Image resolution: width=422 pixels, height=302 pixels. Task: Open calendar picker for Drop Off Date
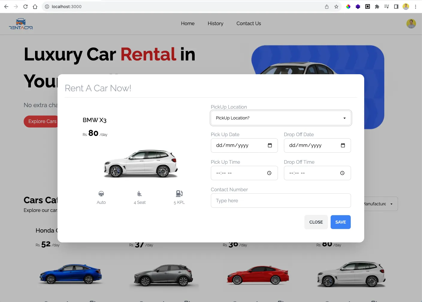pyautogui.click(x=343, y=145)
